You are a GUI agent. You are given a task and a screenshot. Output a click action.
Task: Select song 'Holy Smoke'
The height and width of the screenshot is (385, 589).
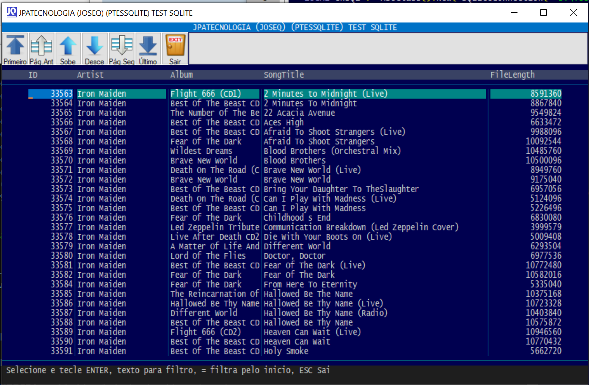pyautogui.click(x=286, y=351)
